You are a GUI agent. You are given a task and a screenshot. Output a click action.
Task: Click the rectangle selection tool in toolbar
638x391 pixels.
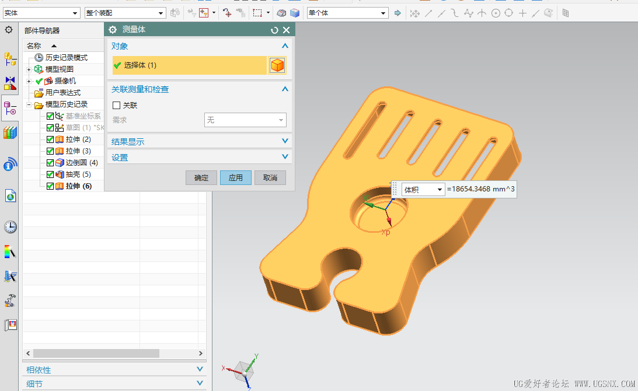coord(257,13)
